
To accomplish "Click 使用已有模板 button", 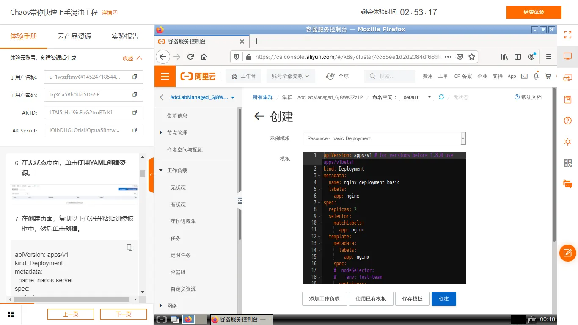I will point(371,299).
